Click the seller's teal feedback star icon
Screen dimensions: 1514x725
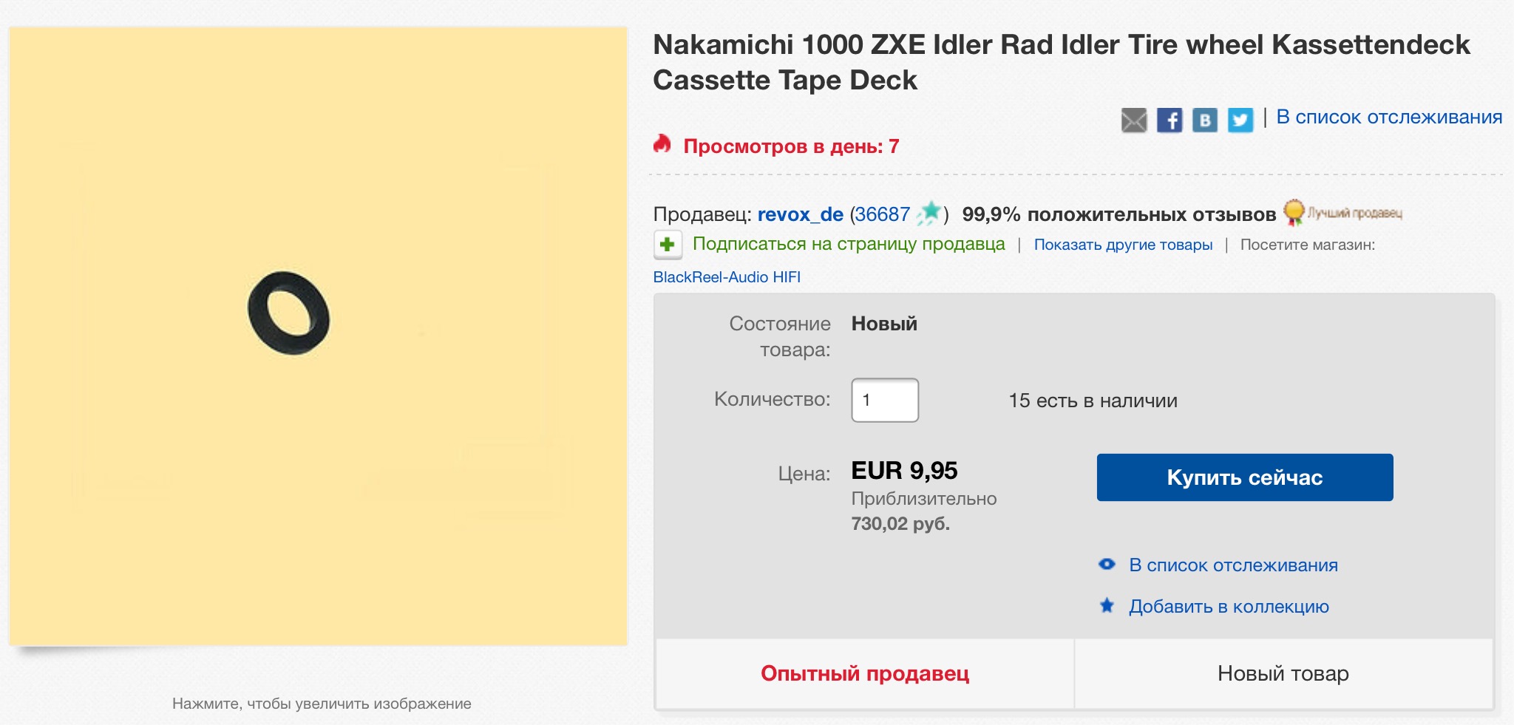[930, 213]
